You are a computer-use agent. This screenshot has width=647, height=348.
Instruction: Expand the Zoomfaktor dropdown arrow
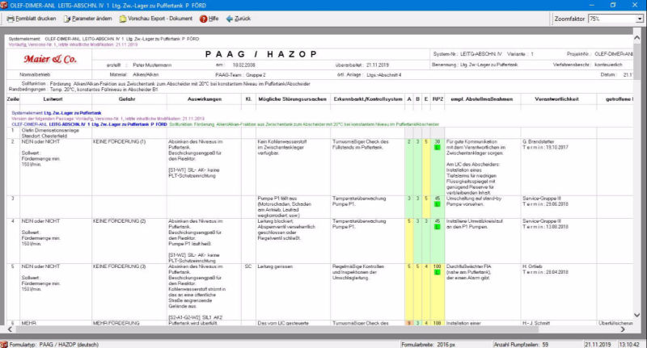tap(641, 18)
